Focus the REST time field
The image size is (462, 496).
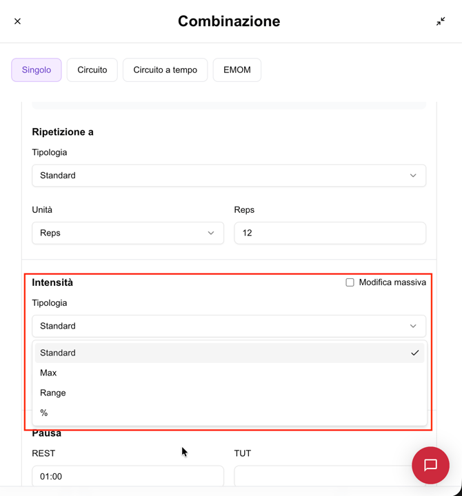[x=128, y=476]
